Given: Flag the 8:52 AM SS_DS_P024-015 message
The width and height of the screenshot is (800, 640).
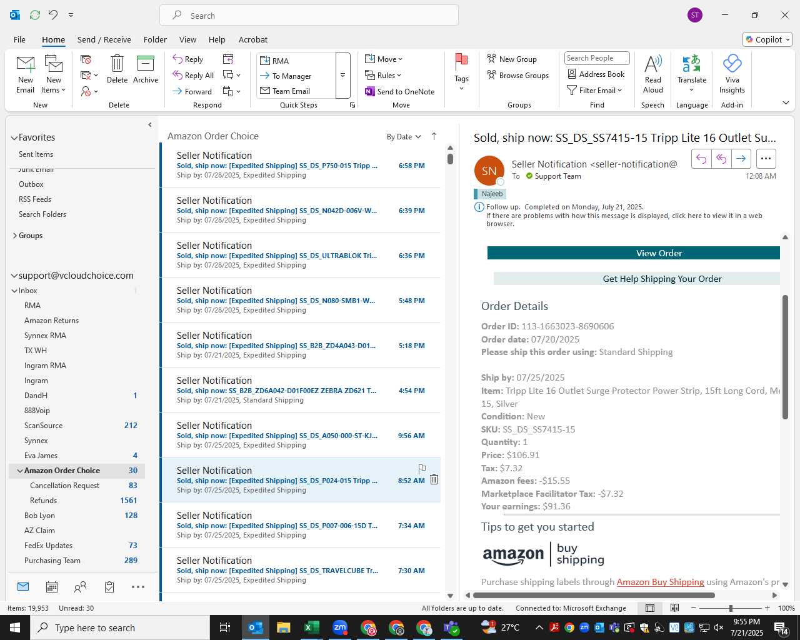Looking at the screenshot, I should pos(422,468).
